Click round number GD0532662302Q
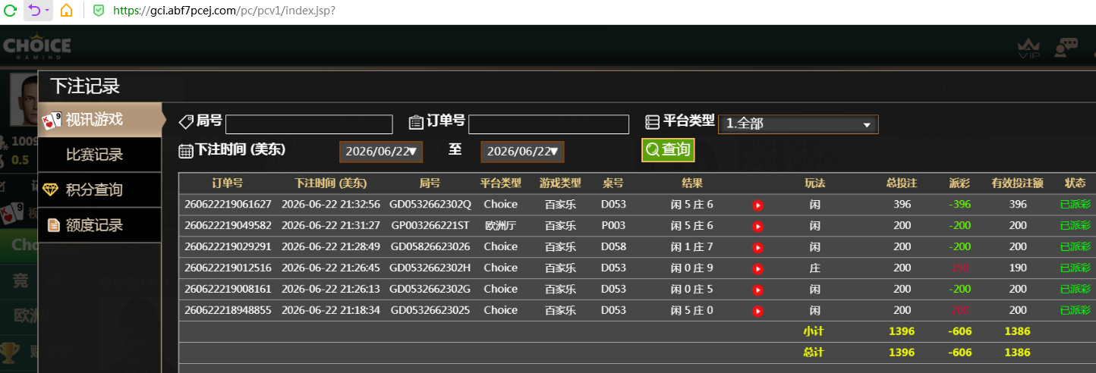Image resolution: width=1096 pixels, height=373 pixels. click(x=430, y=205)
